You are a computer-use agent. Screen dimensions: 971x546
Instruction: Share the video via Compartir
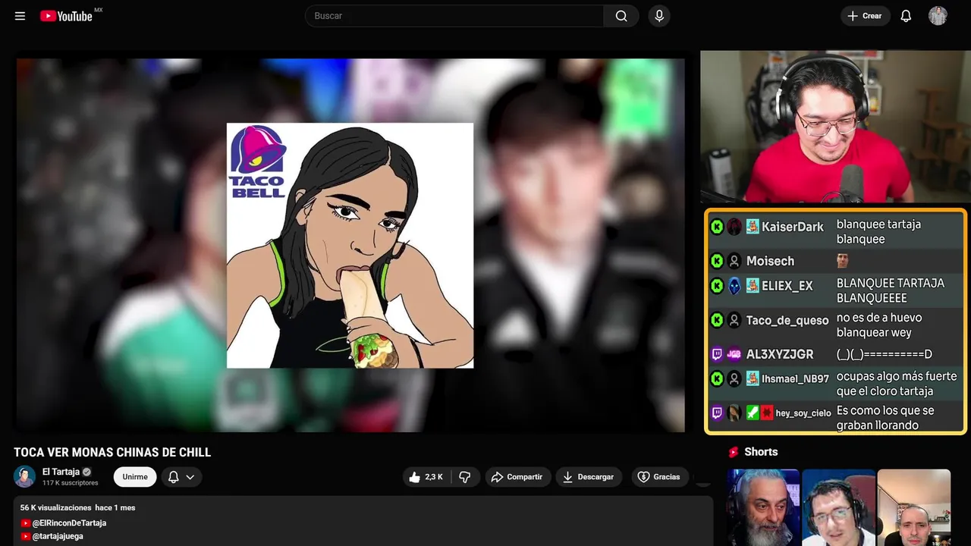click(x=517, y=477)
